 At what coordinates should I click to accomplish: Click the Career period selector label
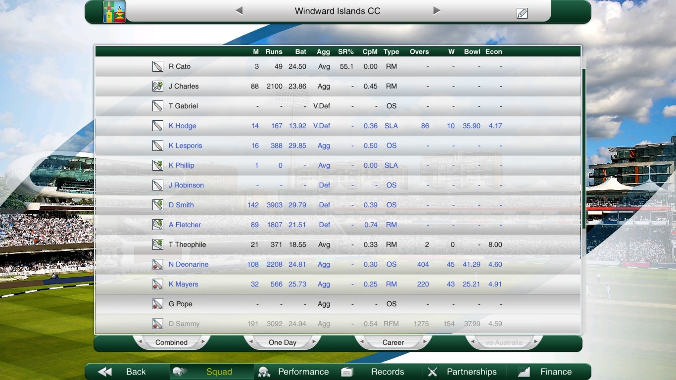[x=393, y=342]
